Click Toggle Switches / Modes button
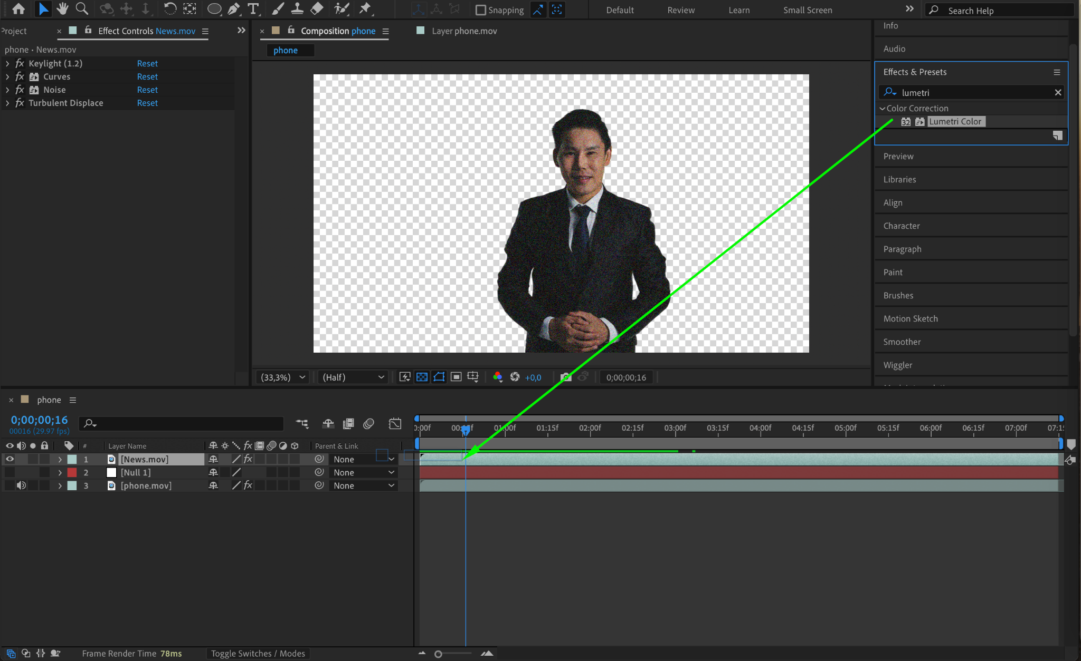 point(258,654)
